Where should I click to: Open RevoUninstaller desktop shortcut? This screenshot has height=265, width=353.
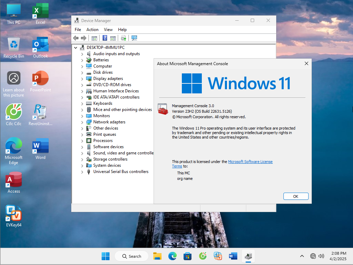coord(41,115)
